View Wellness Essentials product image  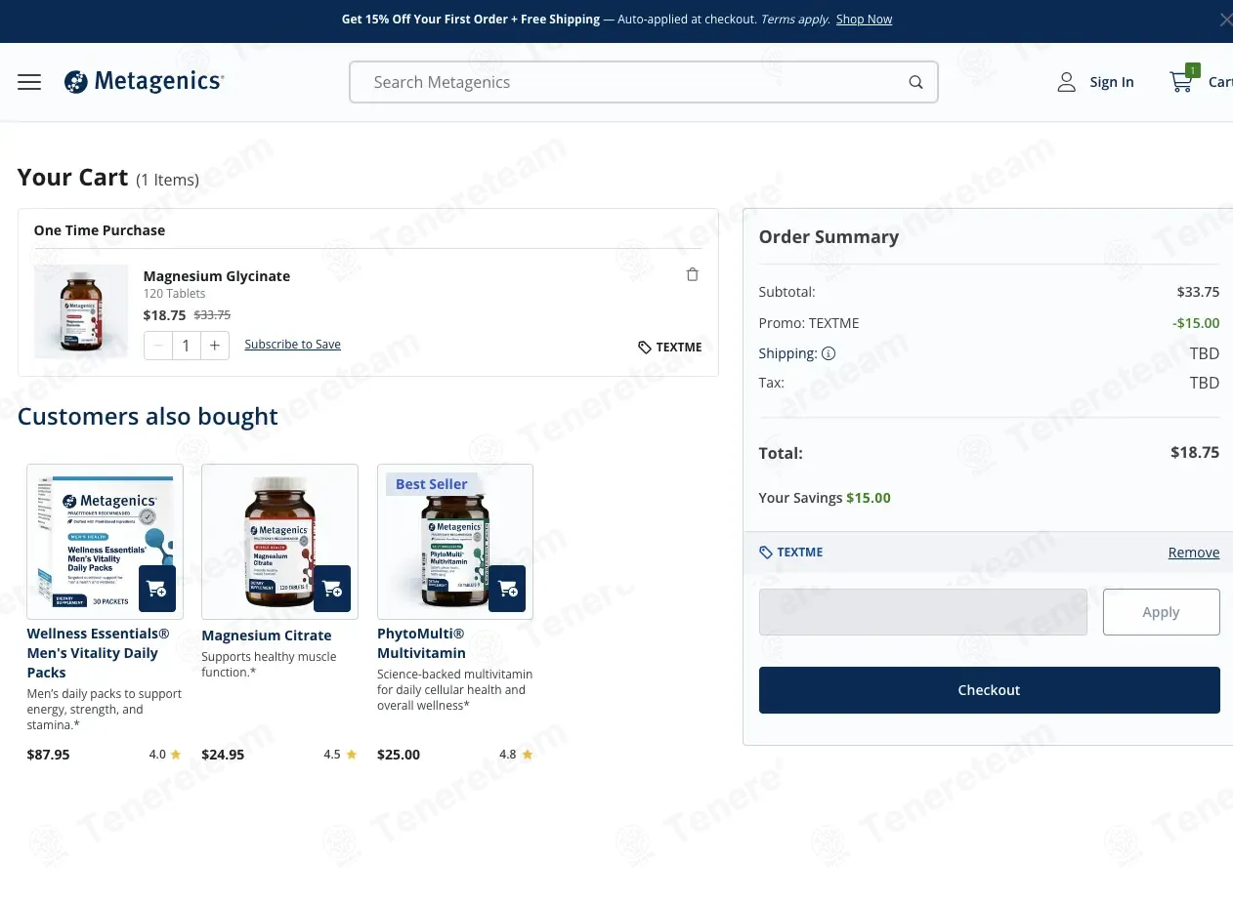[x=105, y=541]
